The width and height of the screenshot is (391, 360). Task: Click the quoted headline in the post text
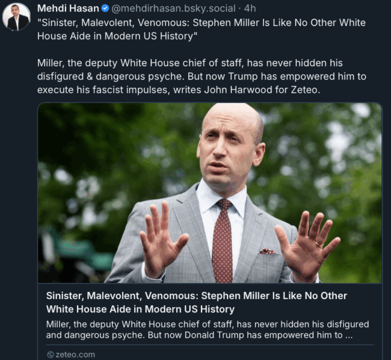[201, 29]
